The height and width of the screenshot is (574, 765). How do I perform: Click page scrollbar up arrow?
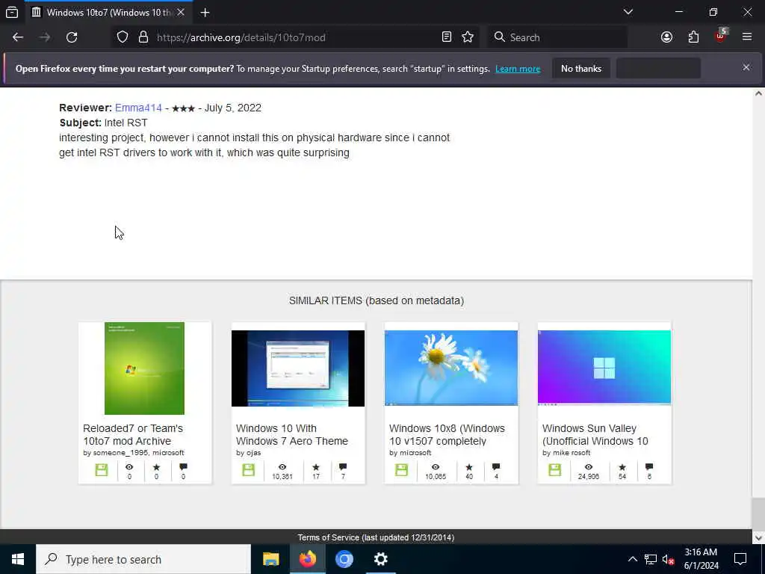pyautogui.click(x=758, y=93)
